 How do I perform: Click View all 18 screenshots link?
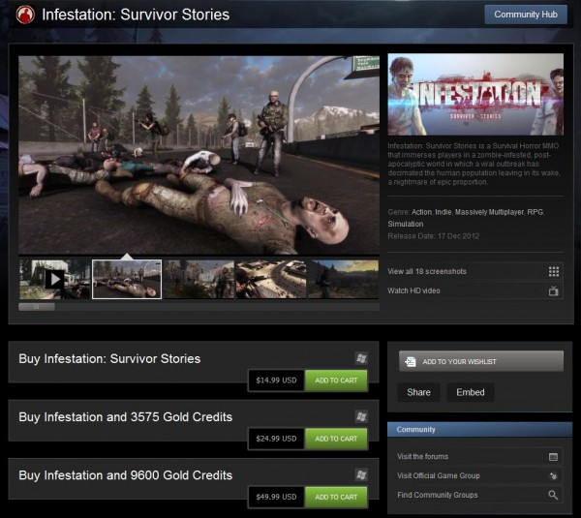coord(427,272)
